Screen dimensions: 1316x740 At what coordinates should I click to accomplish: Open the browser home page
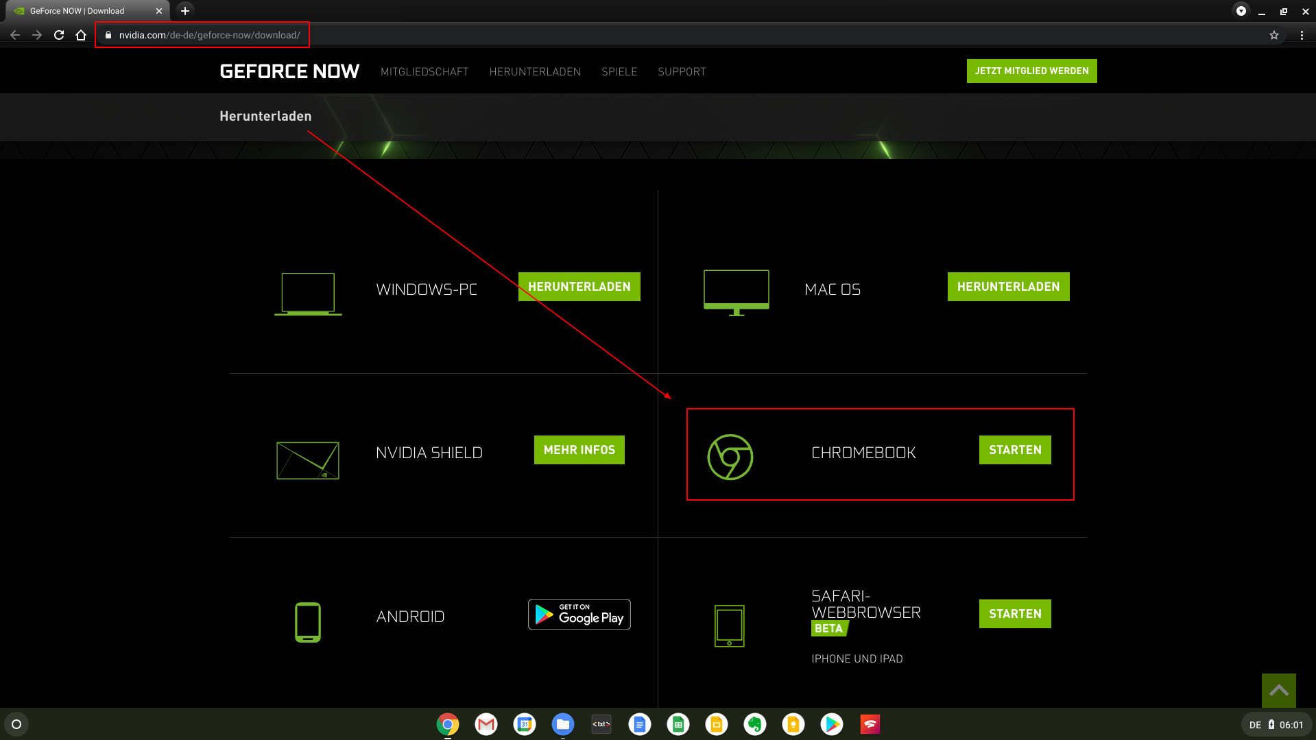click(x=81, y=35)
